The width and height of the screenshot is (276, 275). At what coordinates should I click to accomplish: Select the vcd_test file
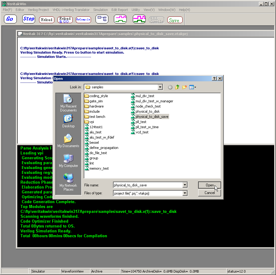pos(140,132)
